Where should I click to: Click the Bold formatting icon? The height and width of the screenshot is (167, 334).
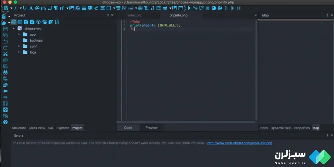[6, 8]
